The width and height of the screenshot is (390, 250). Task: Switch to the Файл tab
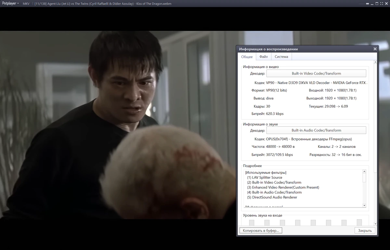pyautogui.click(x=264, y=57)
